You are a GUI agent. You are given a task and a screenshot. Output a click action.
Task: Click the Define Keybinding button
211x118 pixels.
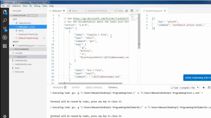pos(197,78)
